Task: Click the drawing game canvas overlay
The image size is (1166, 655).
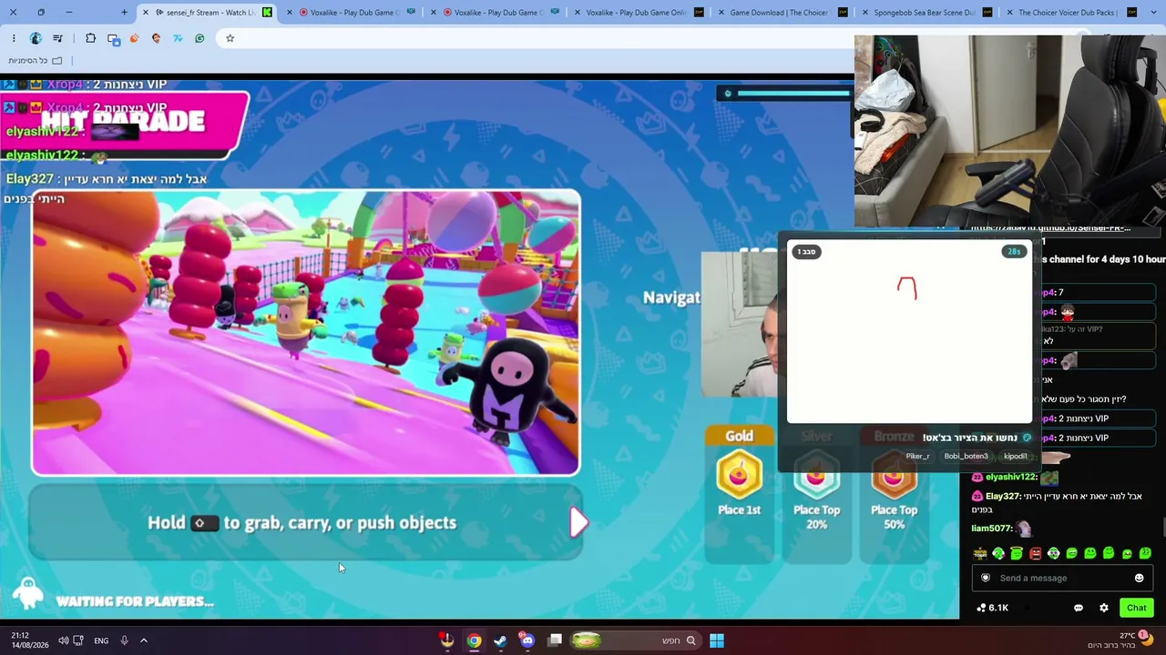Action: (x=909, y=333)
